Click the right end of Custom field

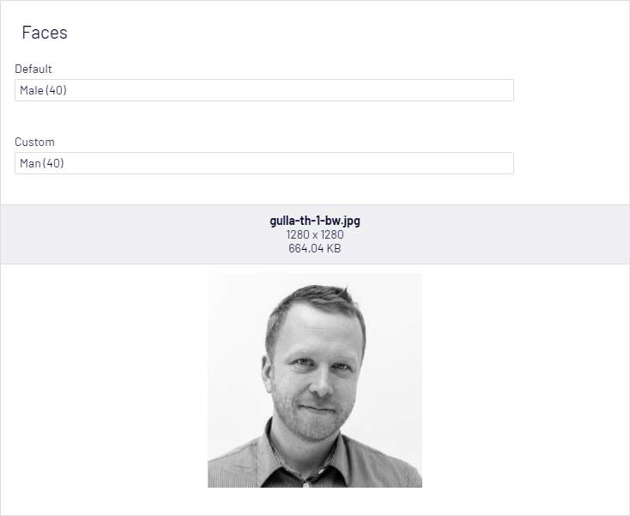[502, 163]
